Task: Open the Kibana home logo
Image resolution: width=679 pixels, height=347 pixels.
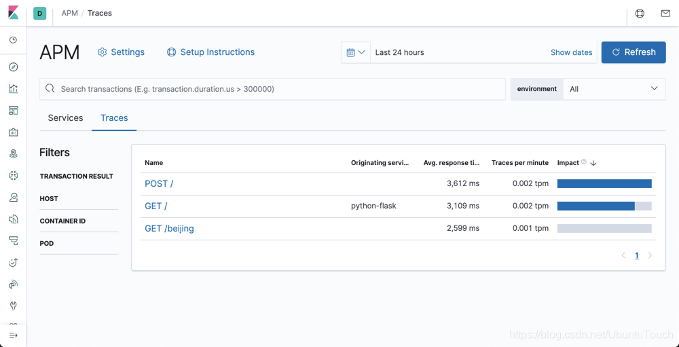Action: click(14, 13)
